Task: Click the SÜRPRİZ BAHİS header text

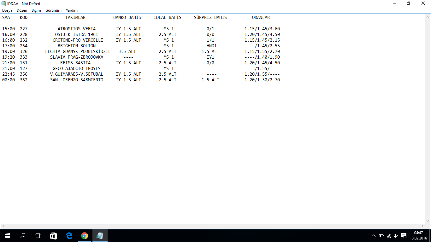Action: coord(210,17)
